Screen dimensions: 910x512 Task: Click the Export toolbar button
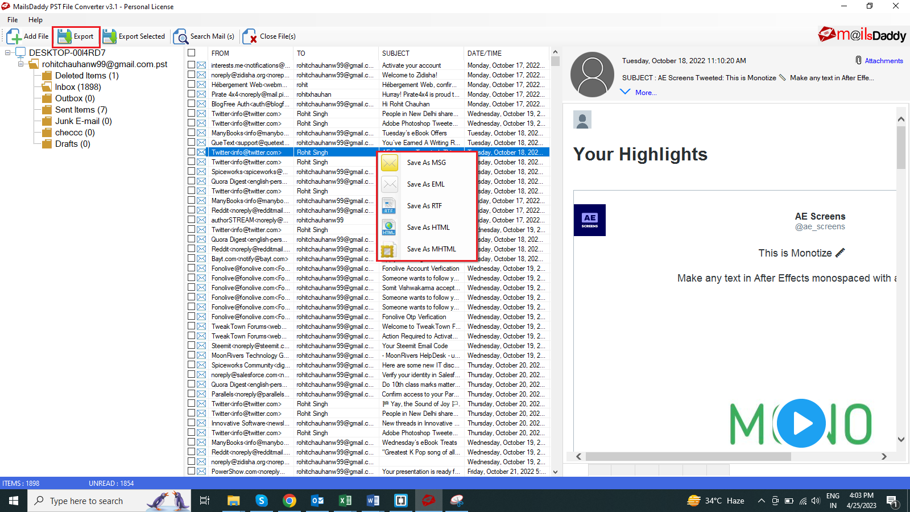[x=76, y=36]
